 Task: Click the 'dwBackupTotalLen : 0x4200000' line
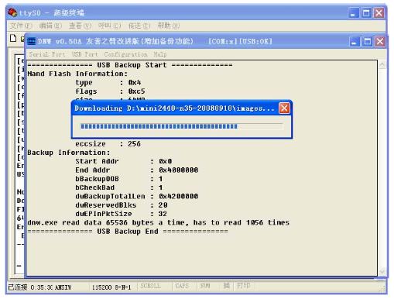click(137, 197)
